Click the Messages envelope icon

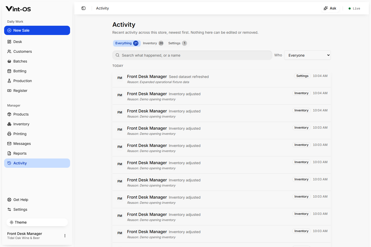tap(9, 144)
